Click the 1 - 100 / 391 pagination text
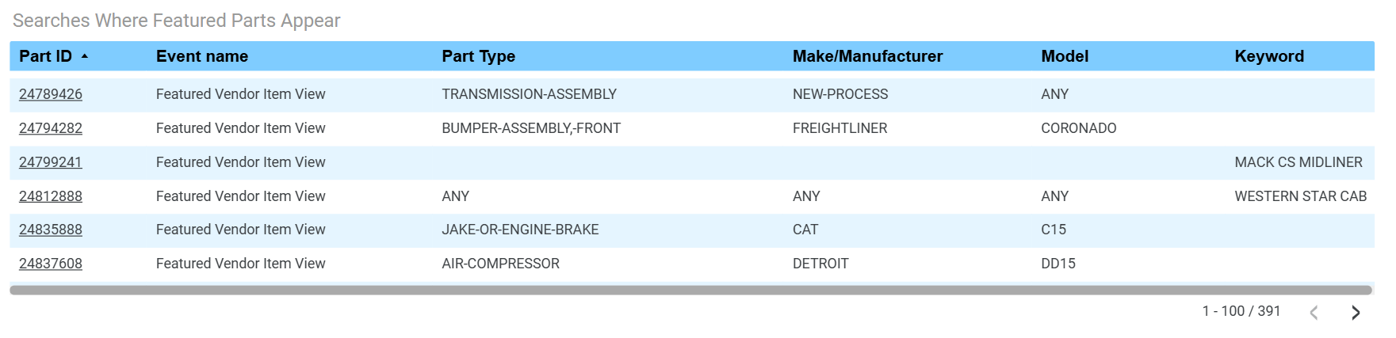Image resolution: width=1396 pixels, height=338 pixels. (x=1241, y=311)
